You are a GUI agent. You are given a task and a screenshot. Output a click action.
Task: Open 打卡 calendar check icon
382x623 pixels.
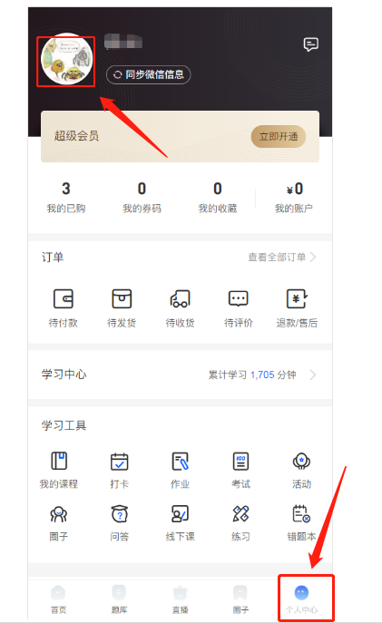pos(119,462)
